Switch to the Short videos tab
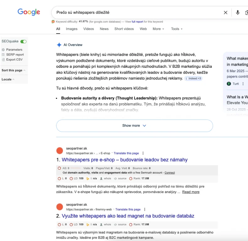248x241 pixels. 124,29
